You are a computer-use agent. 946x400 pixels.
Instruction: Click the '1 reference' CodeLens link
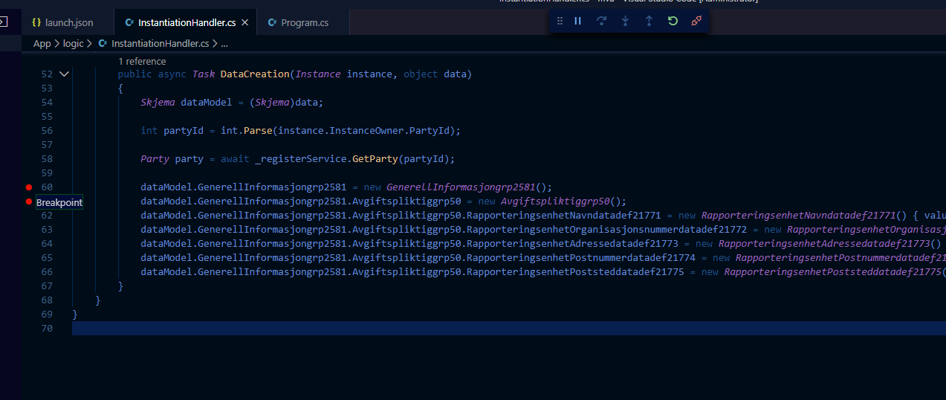point(142,61)
